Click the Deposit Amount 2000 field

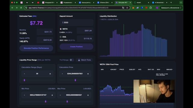coord(76,22)
